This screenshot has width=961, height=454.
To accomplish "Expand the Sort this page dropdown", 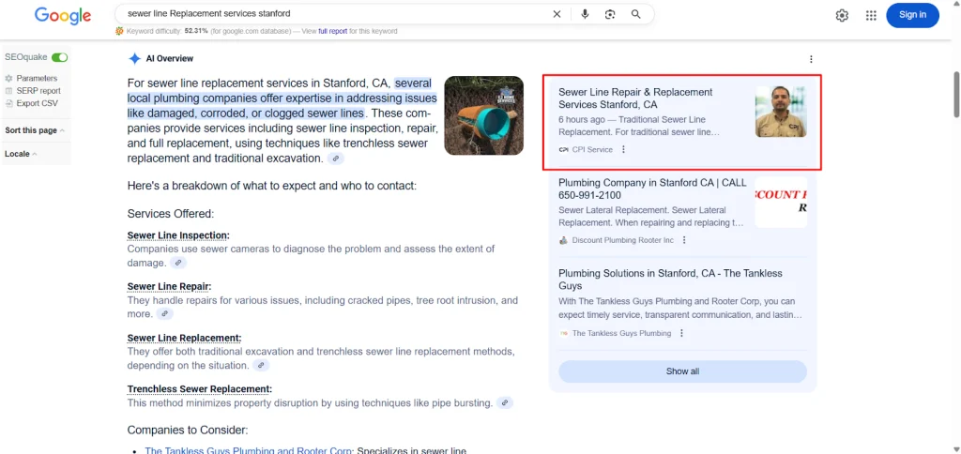I will (x=35, y=130).
